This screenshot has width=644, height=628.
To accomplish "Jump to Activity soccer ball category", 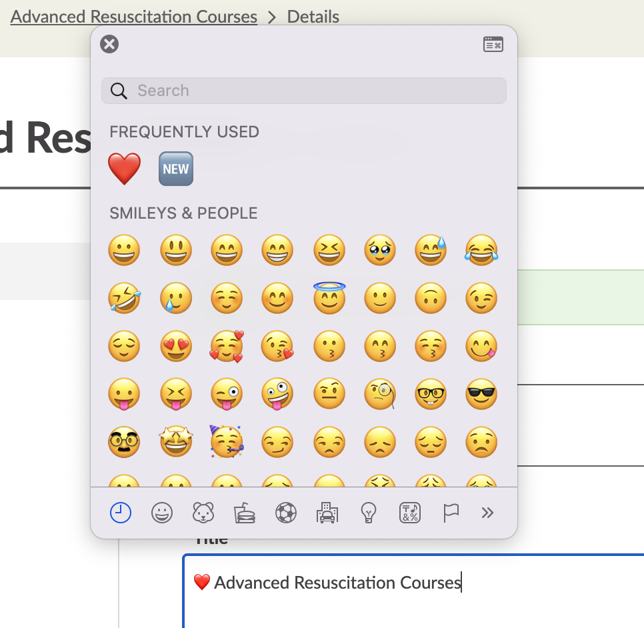I will 285,513.
